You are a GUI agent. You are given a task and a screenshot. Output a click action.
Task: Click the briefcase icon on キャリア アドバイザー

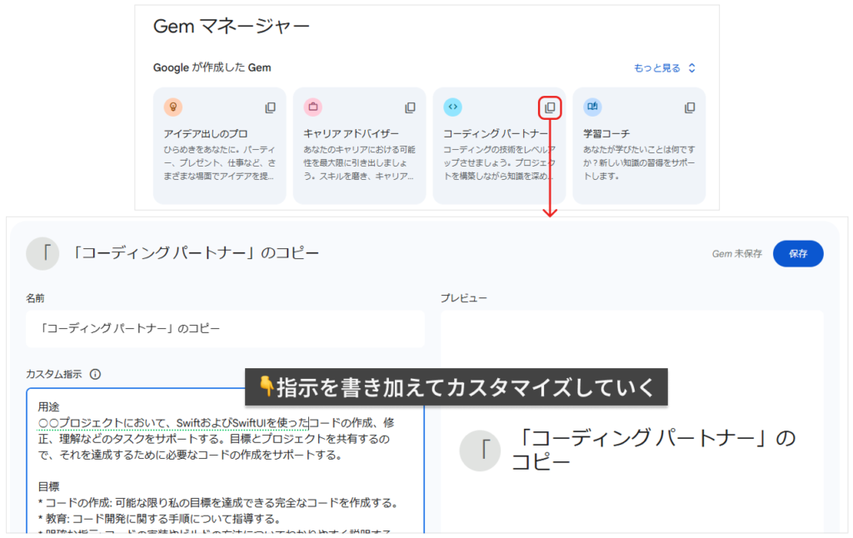[312, 107]
